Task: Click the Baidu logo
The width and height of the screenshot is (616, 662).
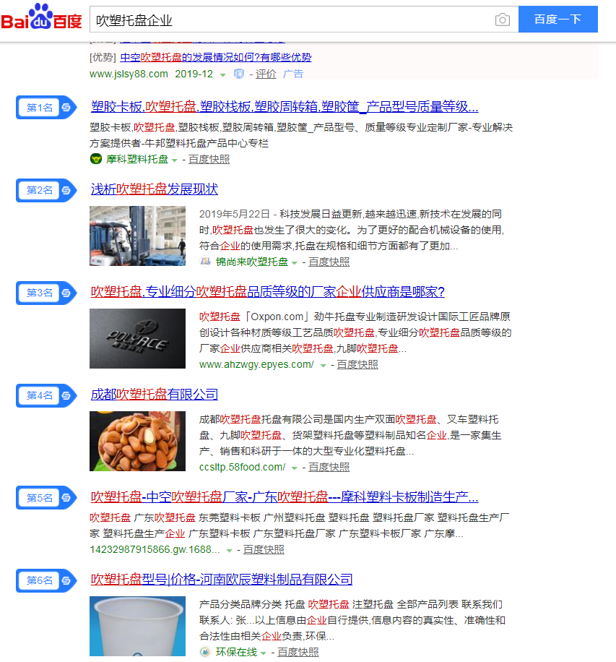Action: (x=41, y=17)
